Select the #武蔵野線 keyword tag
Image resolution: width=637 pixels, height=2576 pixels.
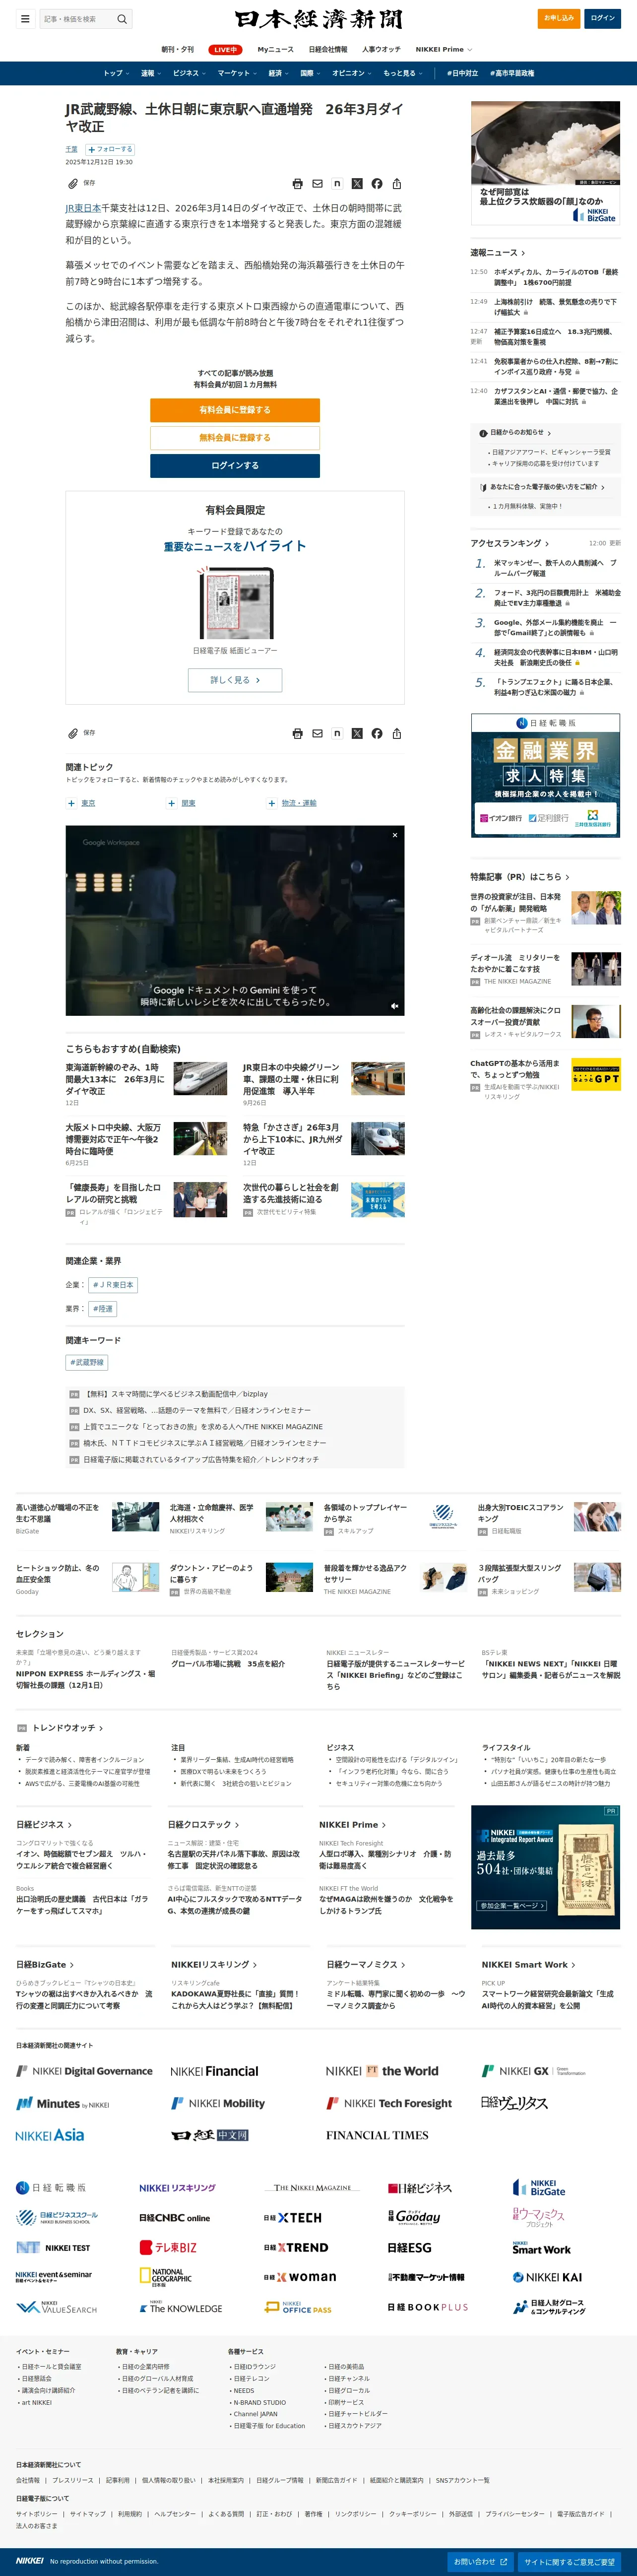87,1363
